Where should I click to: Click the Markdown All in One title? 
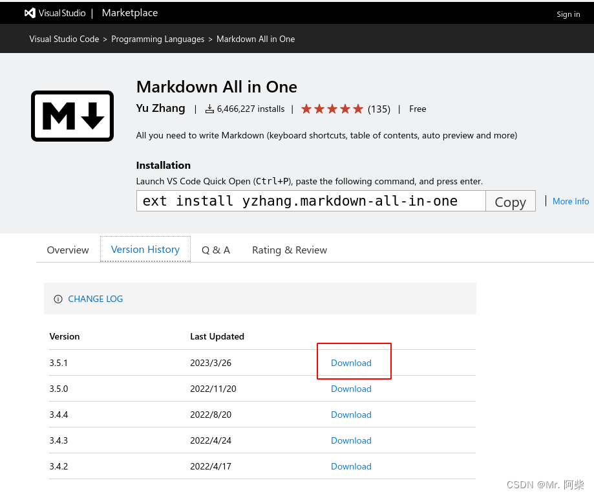[217, 87]
